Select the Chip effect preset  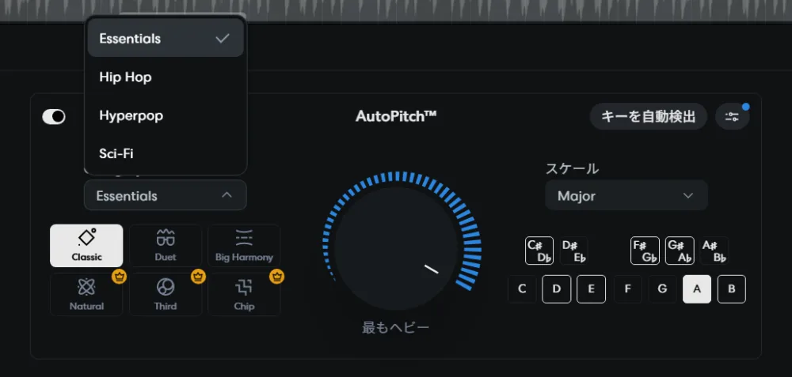click(244, 294)
